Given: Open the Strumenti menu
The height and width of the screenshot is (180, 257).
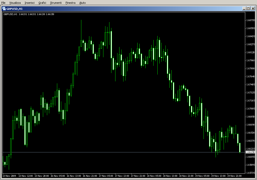Looking at the screenshot, I should tap(56, 3).
